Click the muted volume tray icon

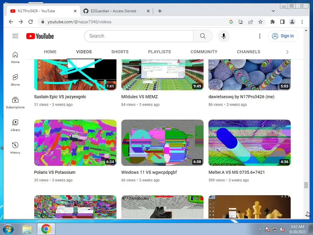point(282,229)
